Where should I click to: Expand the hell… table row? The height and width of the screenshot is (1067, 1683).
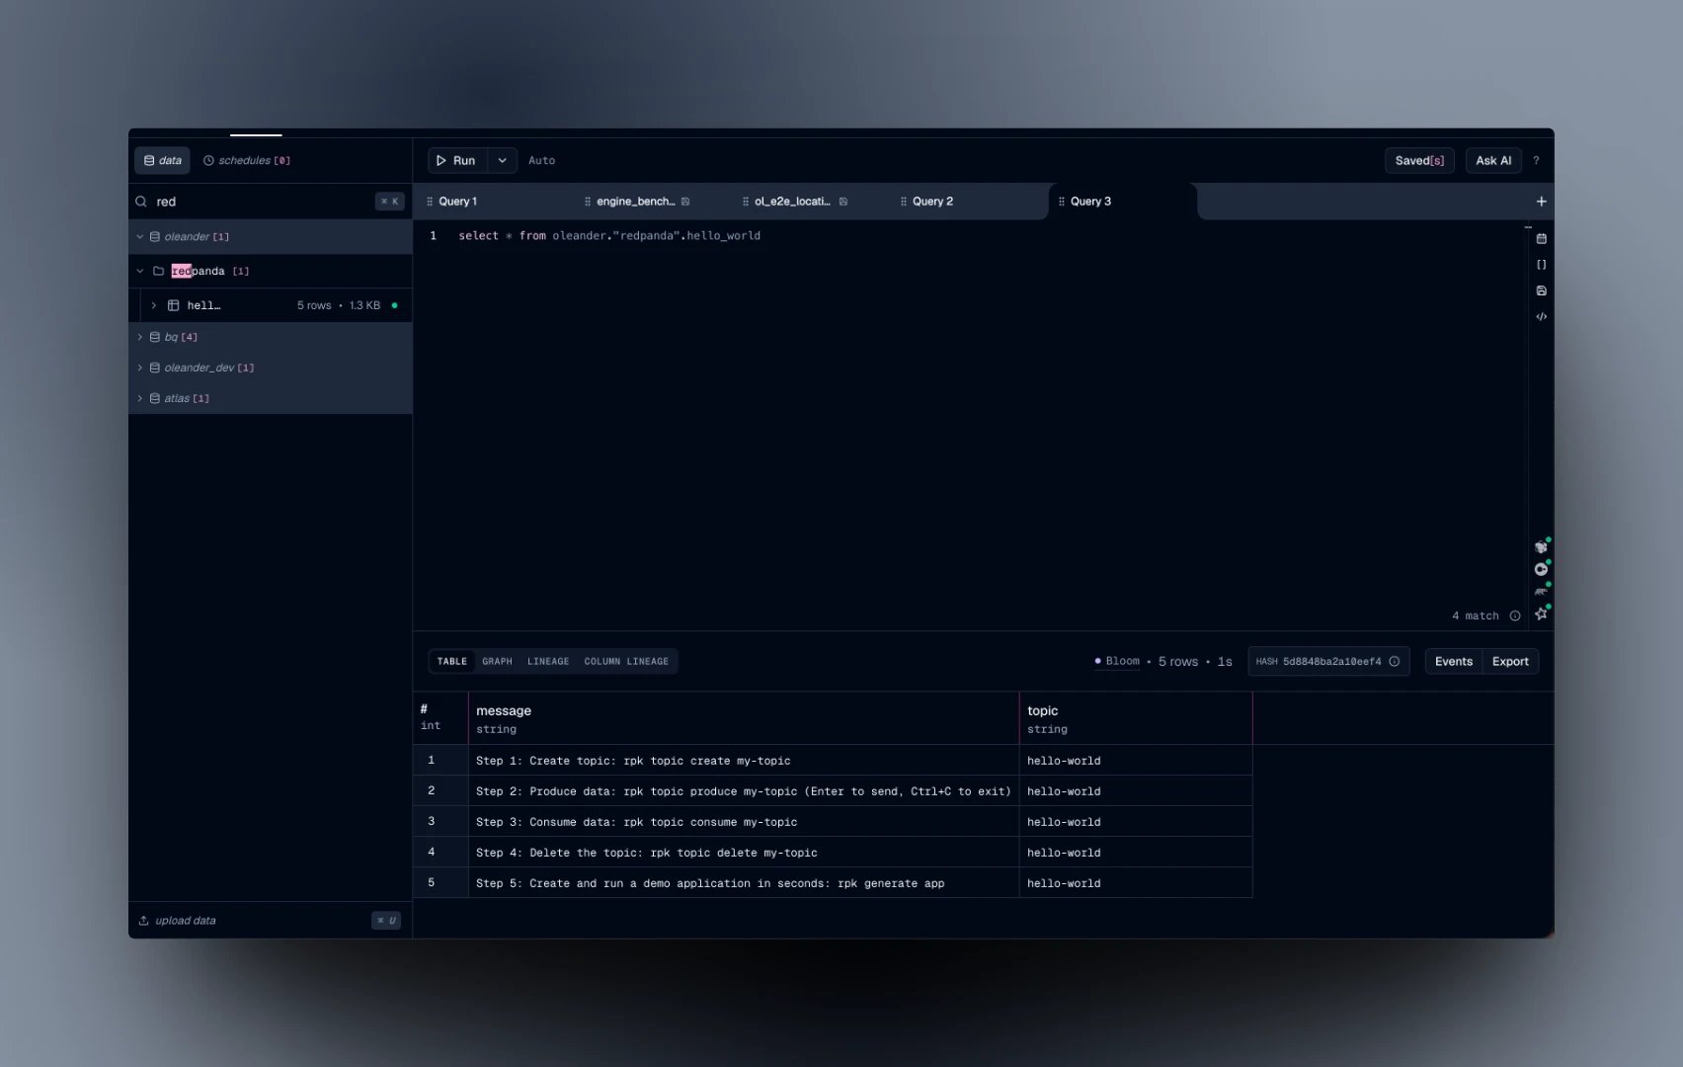click(153, 305)
